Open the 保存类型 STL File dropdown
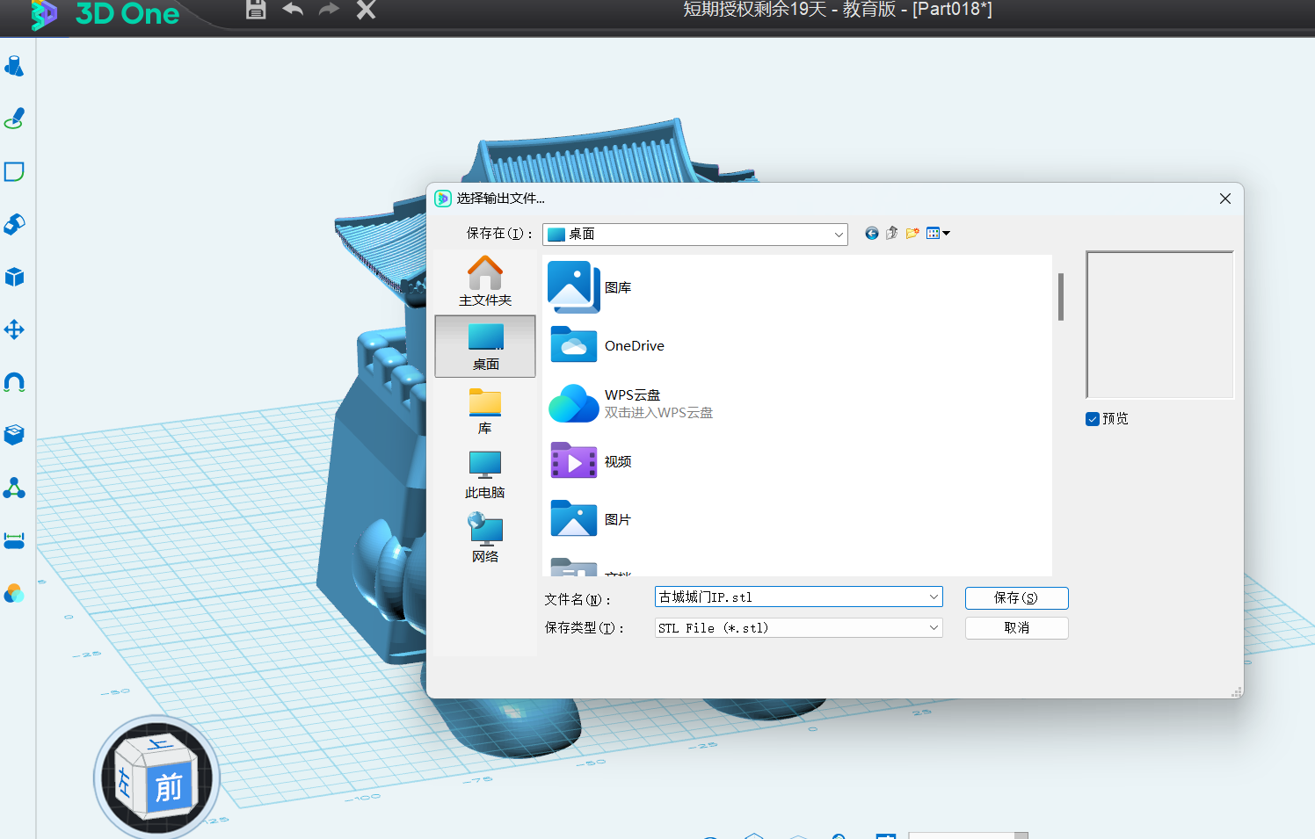The image size is (1315, 839). (x=800, y=628)
